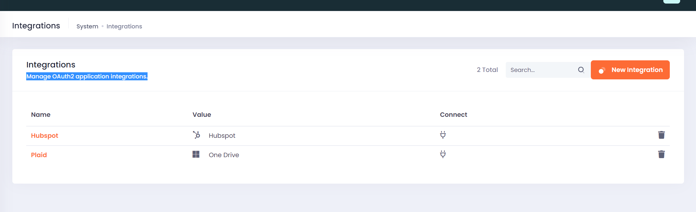Click the Hubspot logo icon in Value column
Viewport: 696px width, 212px height.
click(x=196, y=135)
